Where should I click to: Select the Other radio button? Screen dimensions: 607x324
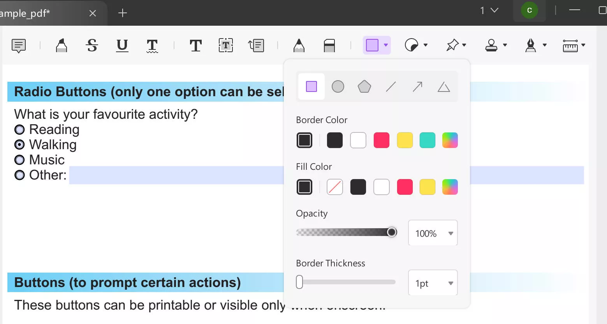pos(20,175)
